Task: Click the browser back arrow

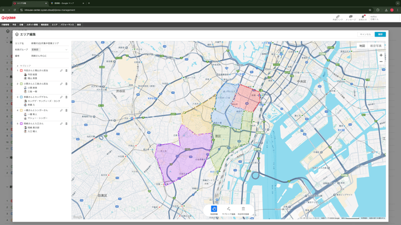Action: pos(3,10)
